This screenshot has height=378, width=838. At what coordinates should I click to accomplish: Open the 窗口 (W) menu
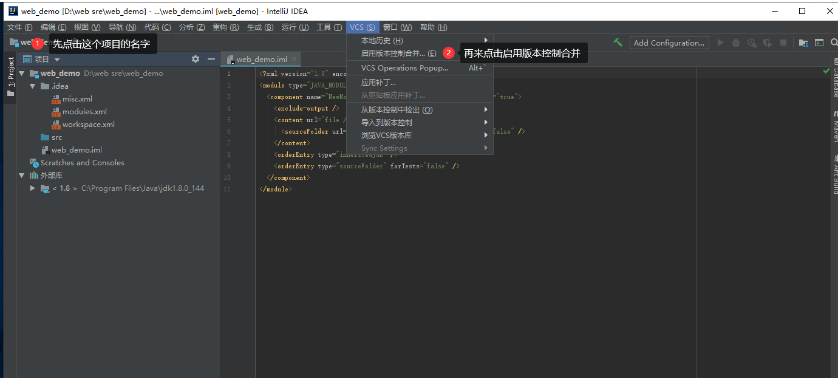(398, 27)
